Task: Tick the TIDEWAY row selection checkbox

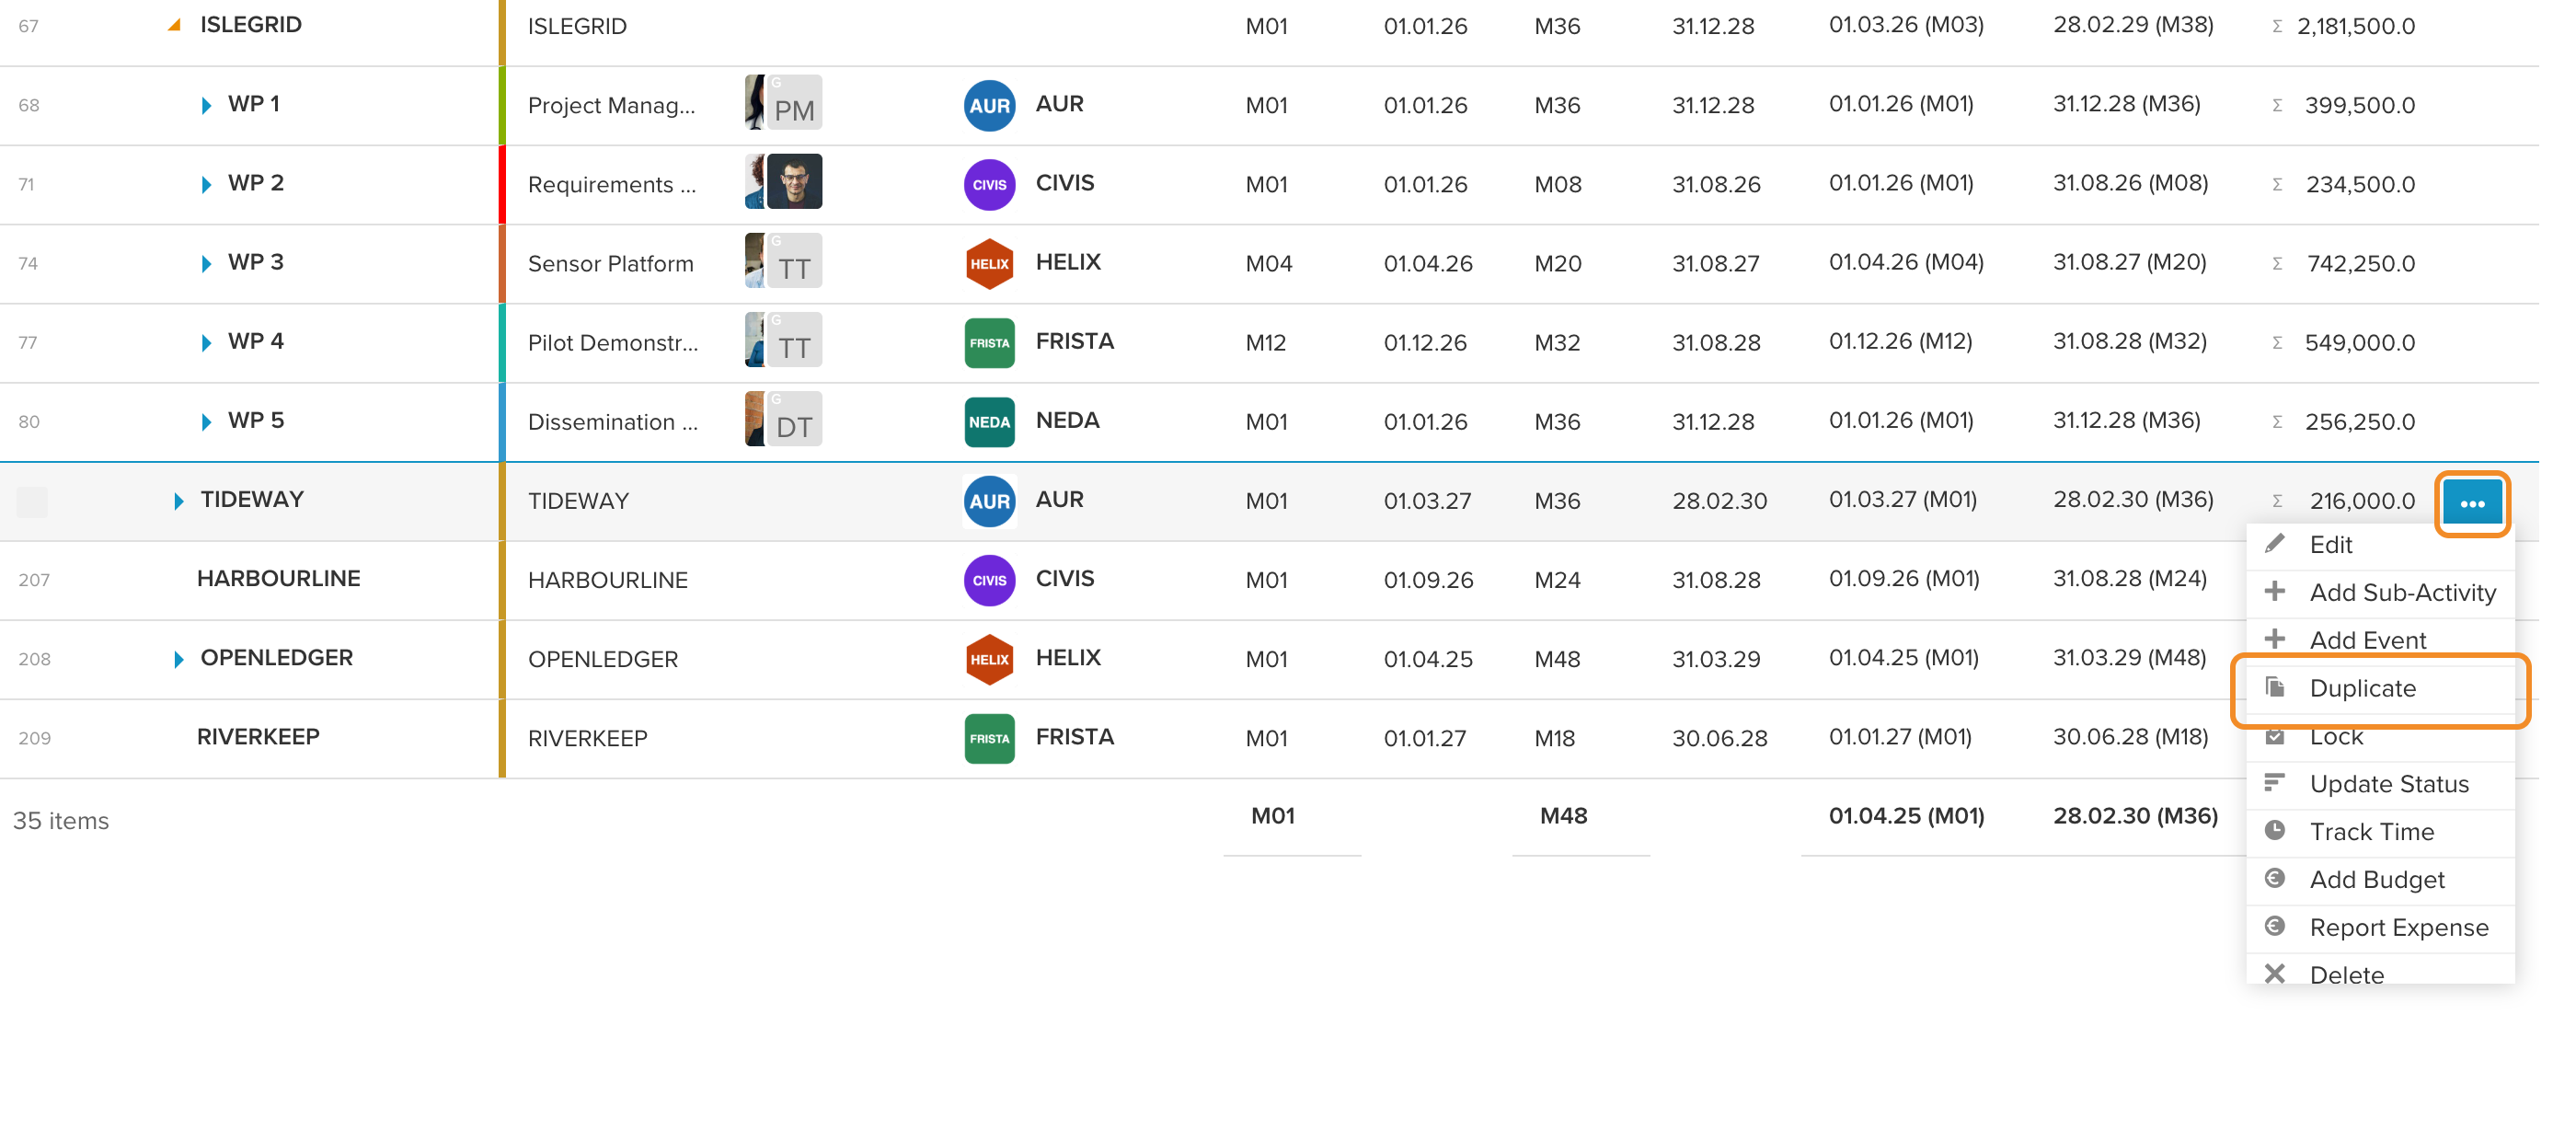Action: [x=32, y=501]
